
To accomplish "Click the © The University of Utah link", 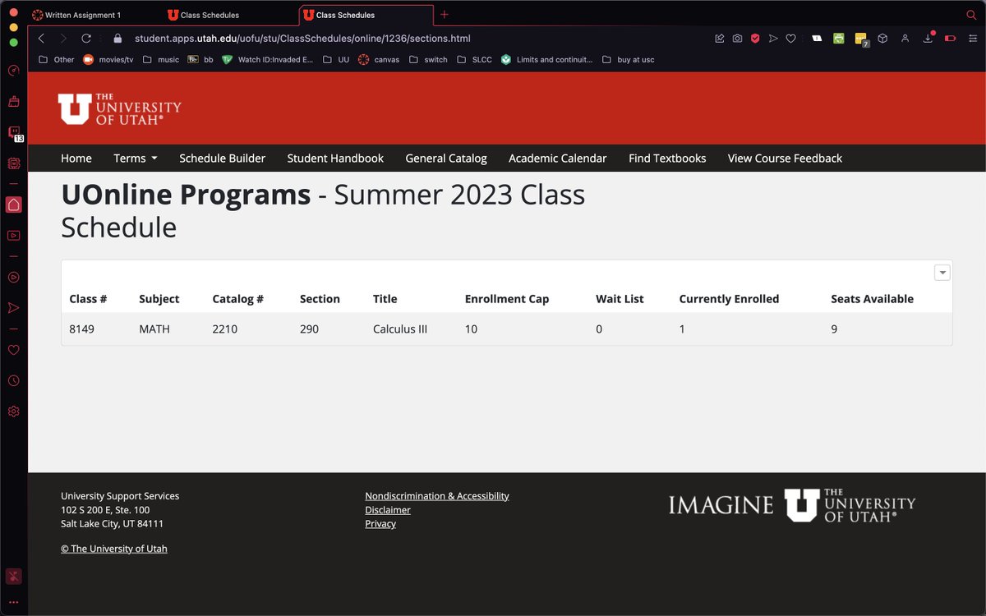I will [114, 549].
